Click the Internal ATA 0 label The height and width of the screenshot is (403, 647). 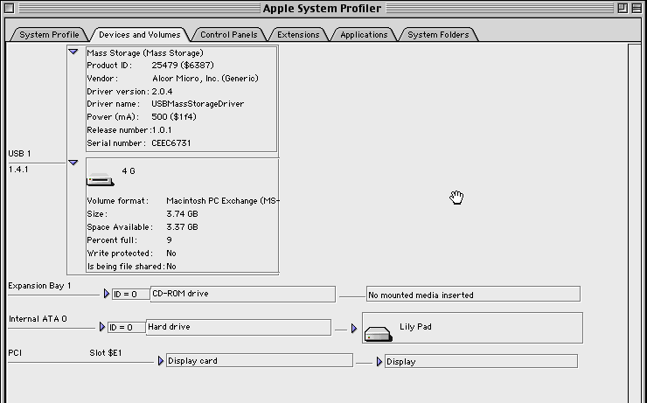(x=38, y=319)
